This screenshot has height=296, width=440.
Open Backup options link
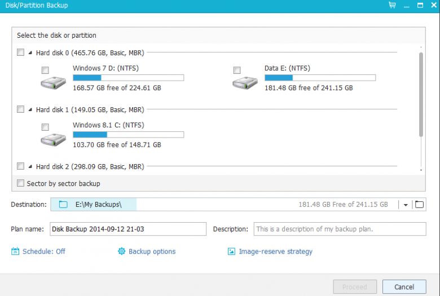pyautogui.click(x=152, y=251)
